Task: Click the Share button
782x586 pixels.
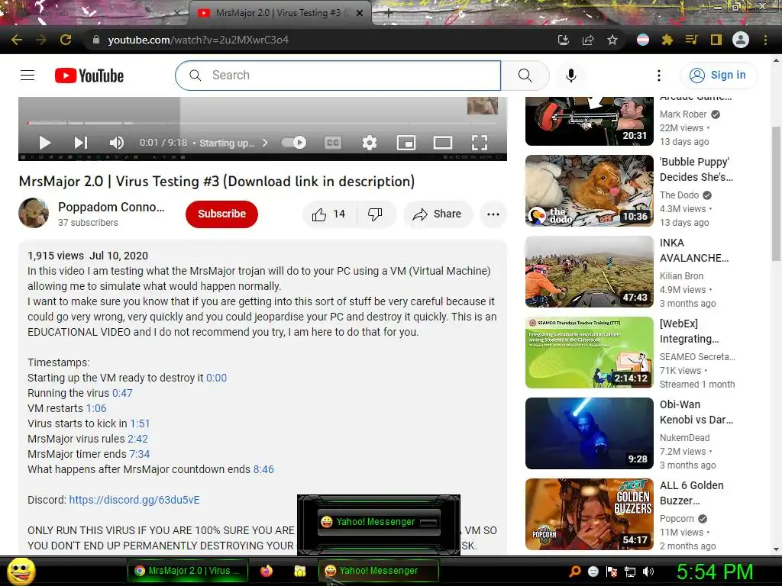Action: pos(438,214)
